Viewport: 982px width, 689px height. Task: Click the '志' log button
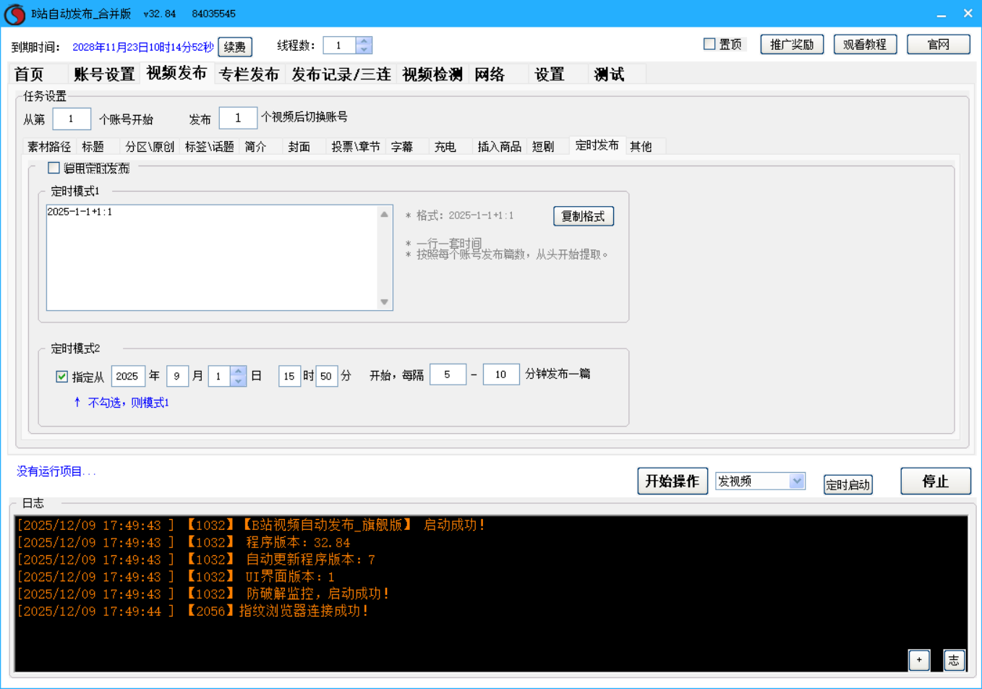pos(954,659)
